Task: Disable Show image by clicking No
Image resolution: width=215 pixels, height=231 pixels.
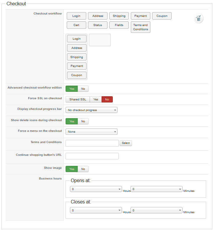Action: pos(83,169)
